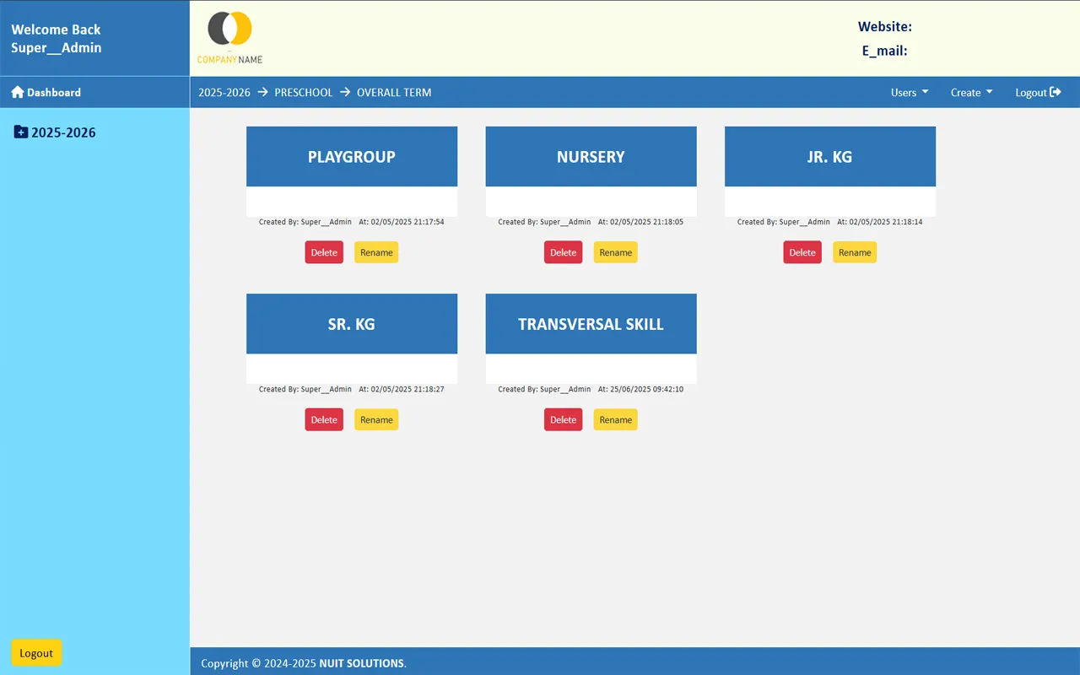This screenshot has width=1080, height=675.
Task: Click the company logo image
Action: [230, 38]
